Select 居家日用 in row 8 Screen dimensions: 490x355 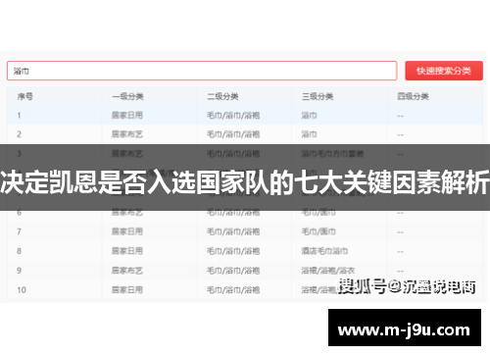127,251
